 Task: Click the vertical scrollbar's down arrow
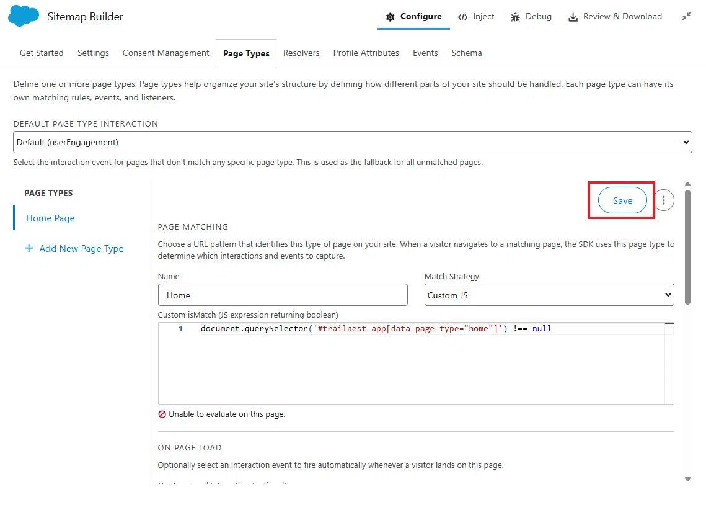687,480
